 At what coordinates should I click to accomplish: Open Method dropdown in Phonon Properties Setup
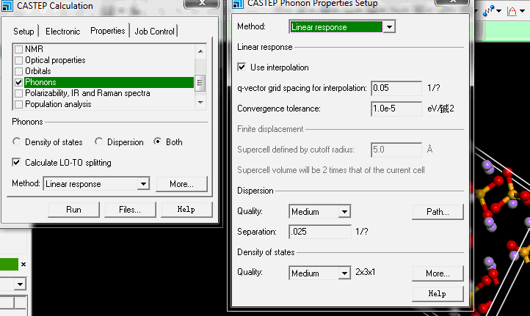389,26
